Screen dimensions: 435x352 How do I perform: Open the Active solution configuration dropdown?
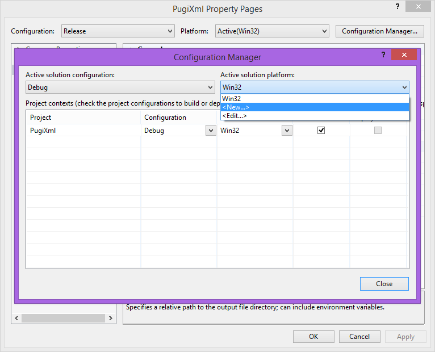point(120,87)
